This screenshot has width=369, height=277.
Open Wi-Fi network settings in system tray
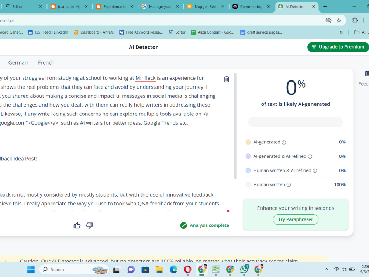[x=337, y=270]
